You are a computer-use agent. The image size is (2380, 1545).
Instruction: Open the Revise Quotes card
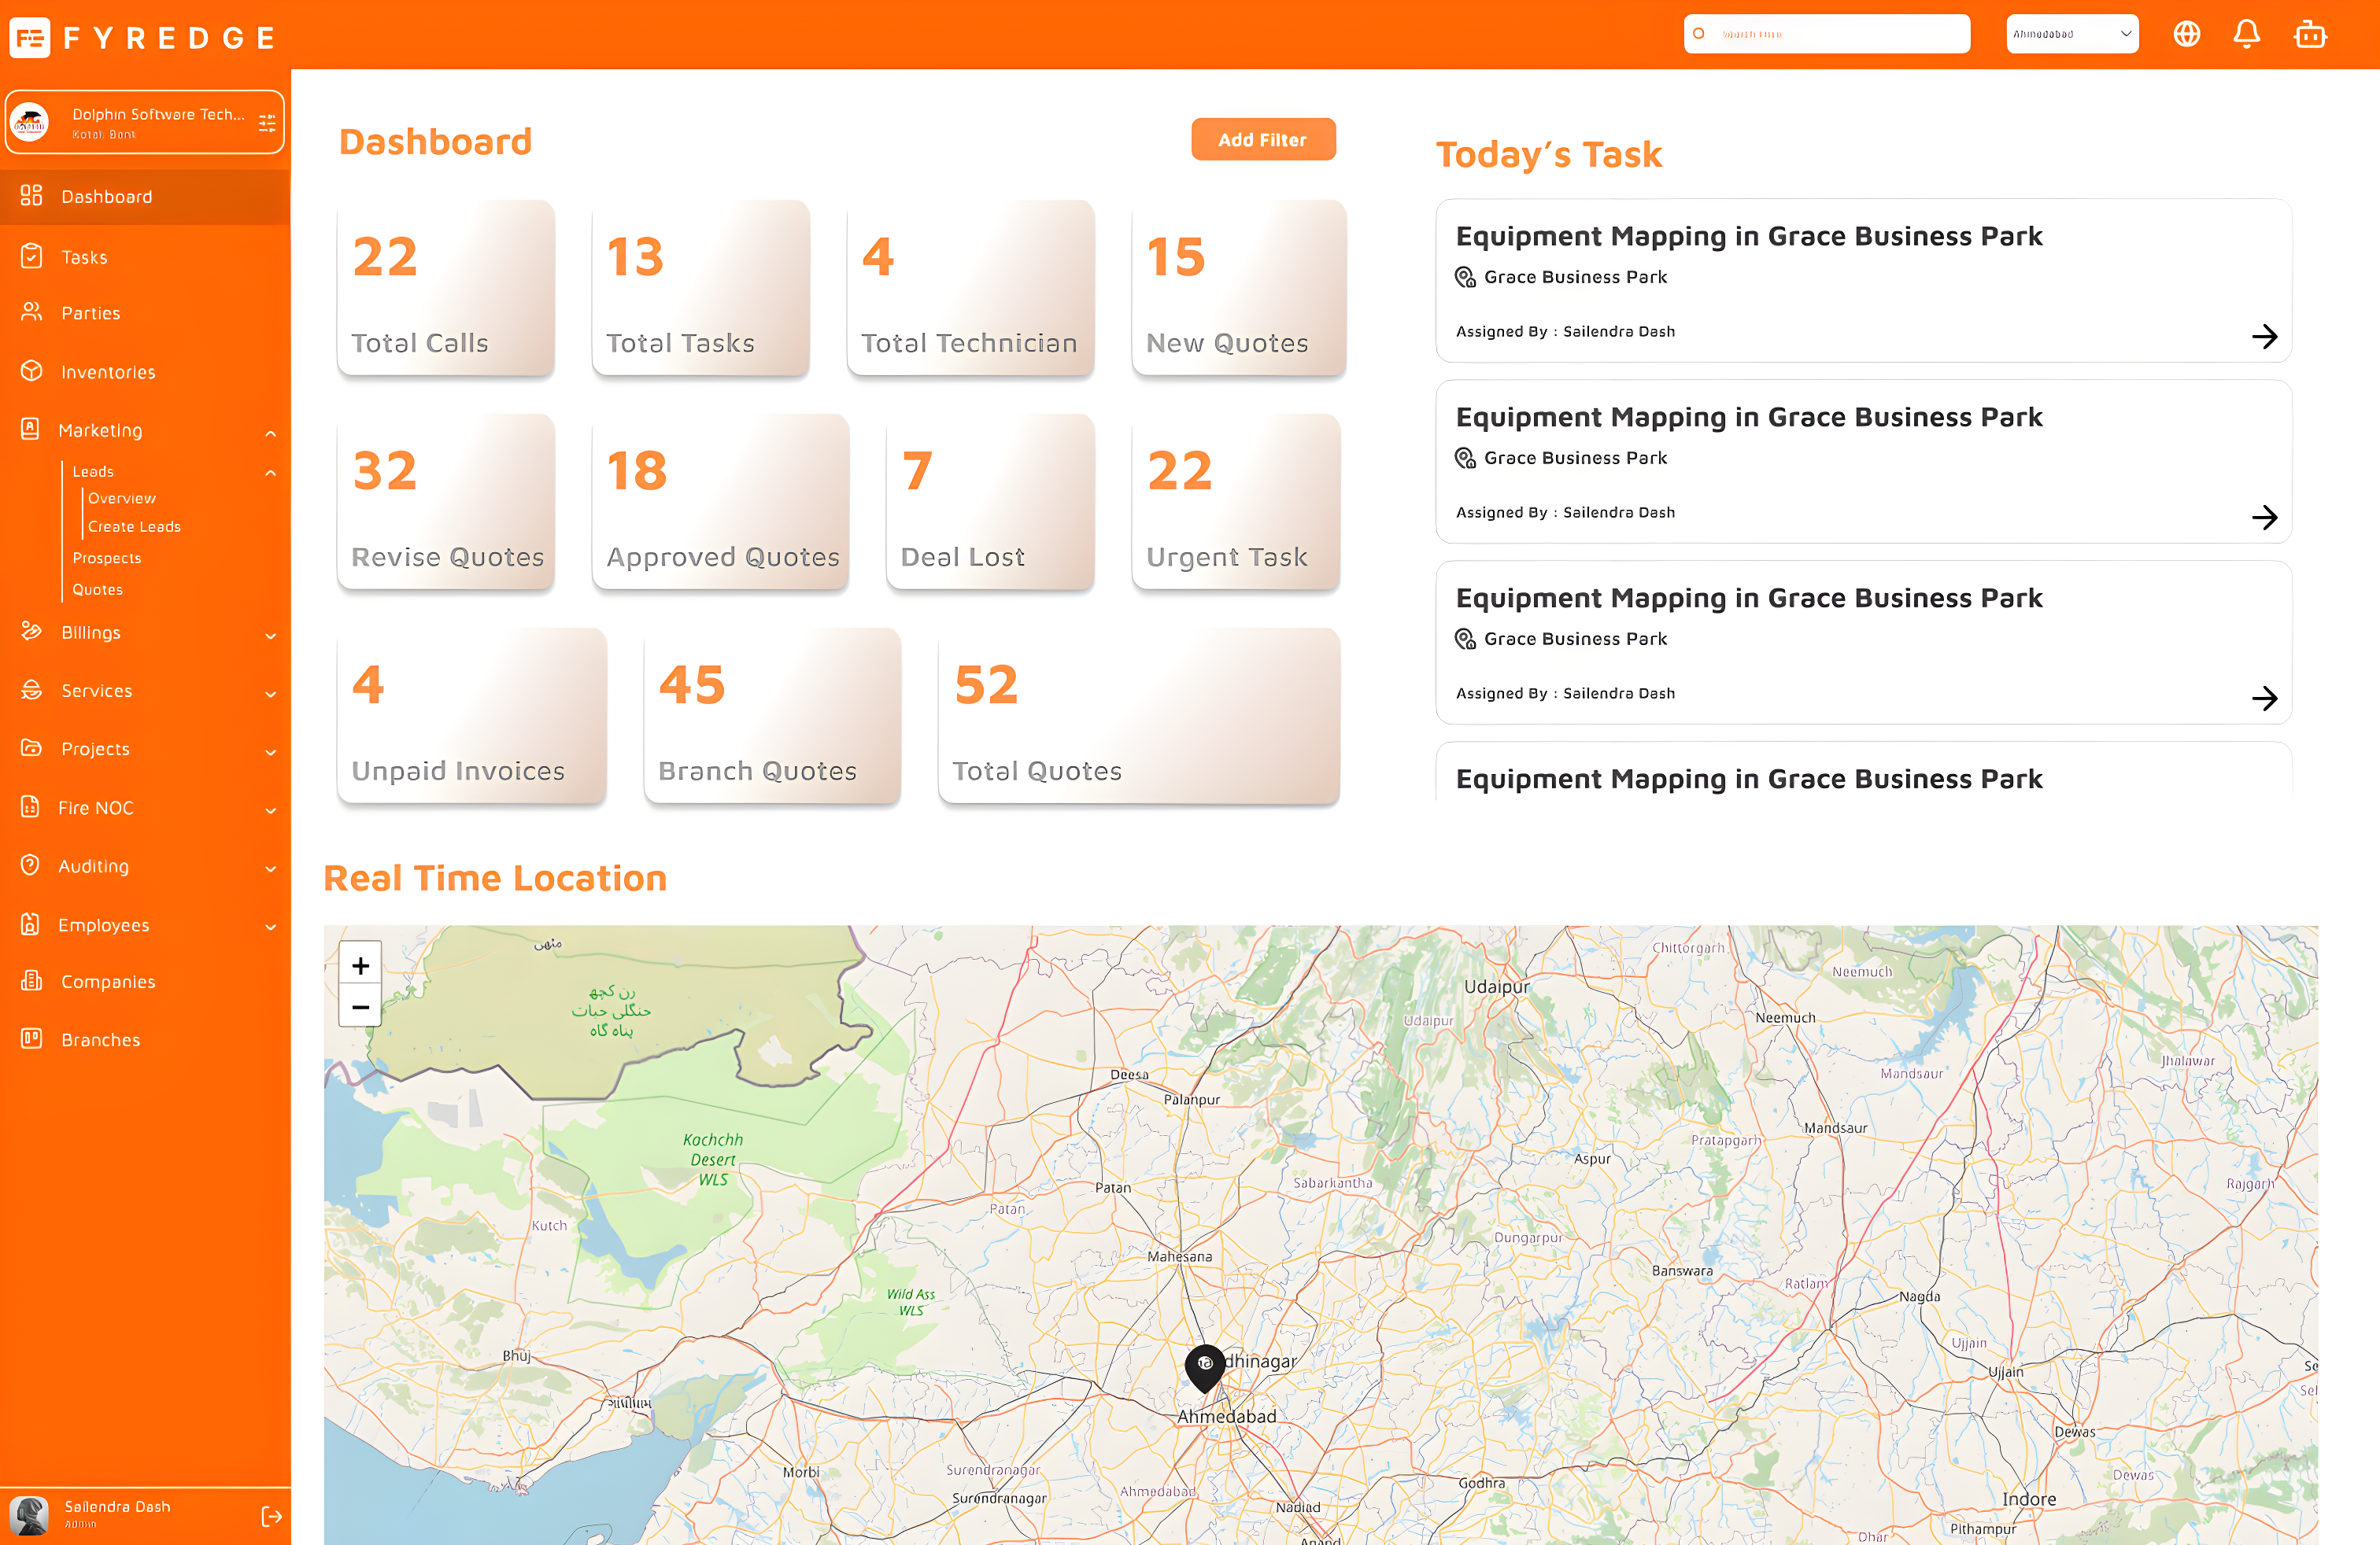coord(446,502)
